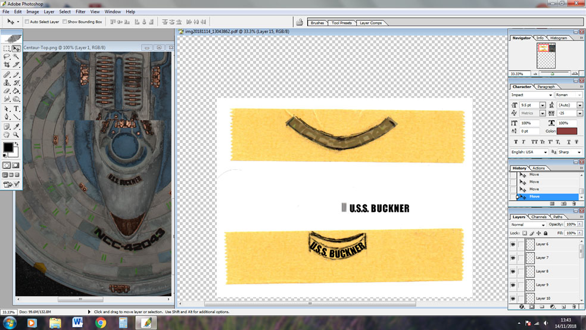The height and width of the screenshot is (330, 586).
Task: Open the Filter menu
Action: [80, 11]
